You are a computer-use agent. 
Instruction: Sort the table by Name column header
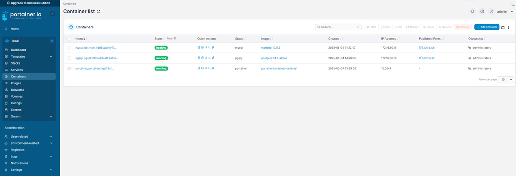pos(81,39)
